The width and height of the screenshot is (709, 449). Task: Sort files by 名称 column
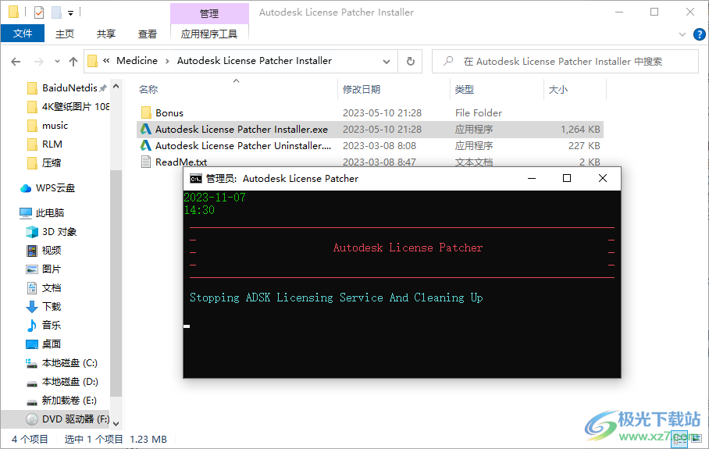pos(148,90)
